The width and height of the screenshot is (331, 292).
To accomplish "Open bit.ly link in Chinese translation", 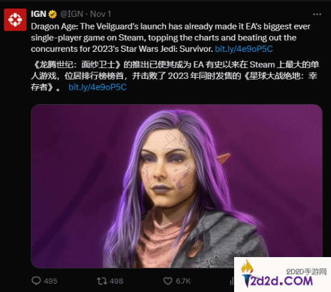I will (97, 87).
